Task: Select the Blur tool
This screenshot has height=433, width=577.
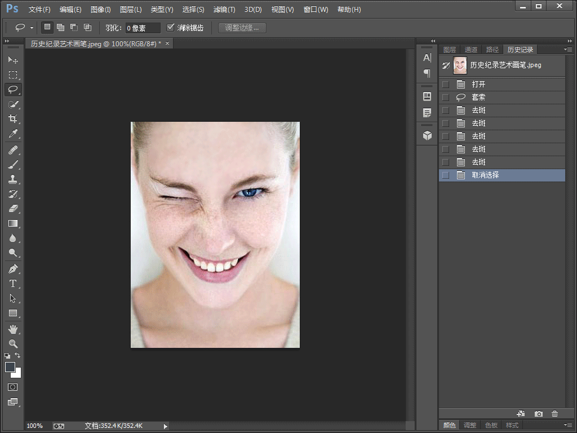Action: pos(13,238)
